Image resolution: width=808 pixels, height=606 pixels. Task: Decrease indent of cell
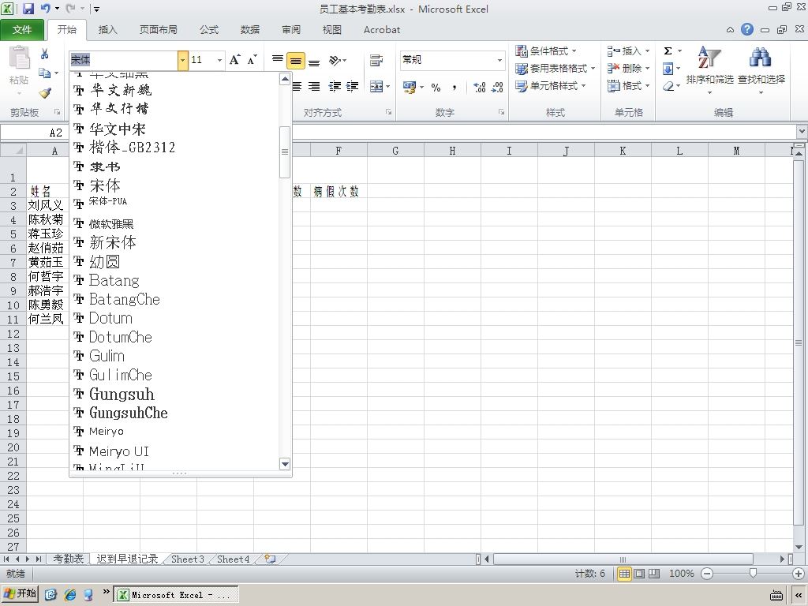[x=335, y=87]
